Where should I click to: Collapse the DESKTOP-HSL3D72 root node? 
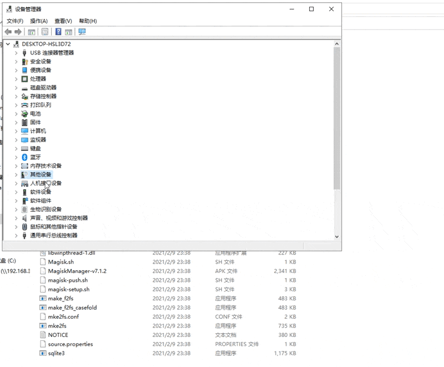(8, 44)
